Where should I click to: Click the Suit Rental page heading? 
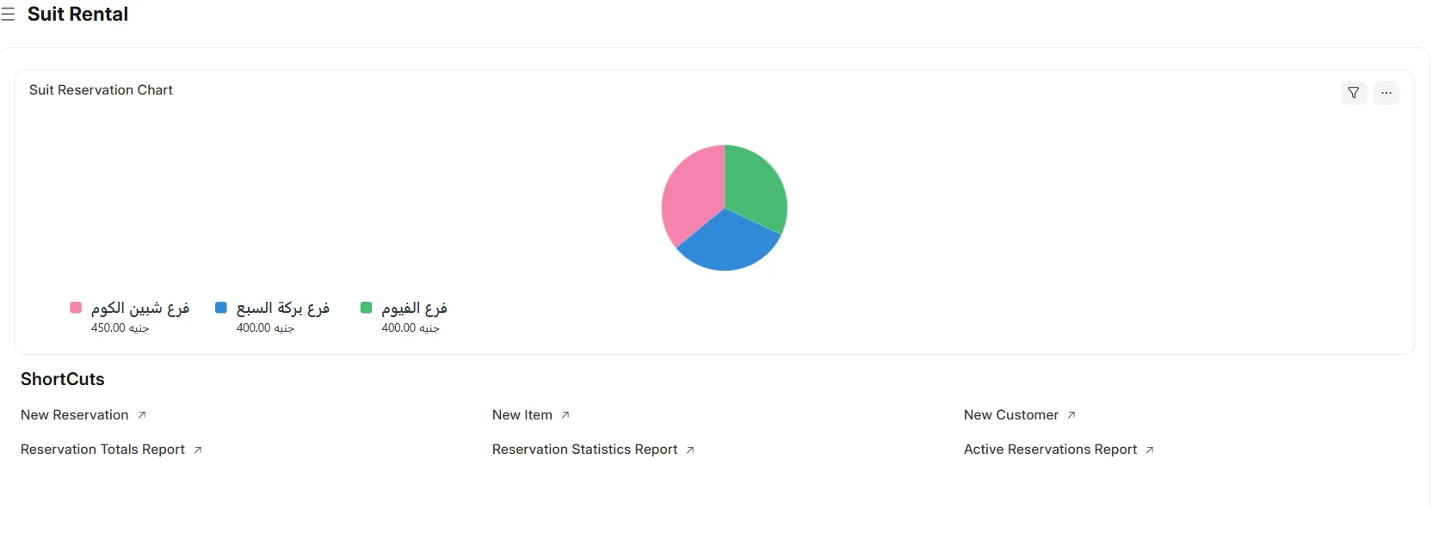[x=77, y=15]
